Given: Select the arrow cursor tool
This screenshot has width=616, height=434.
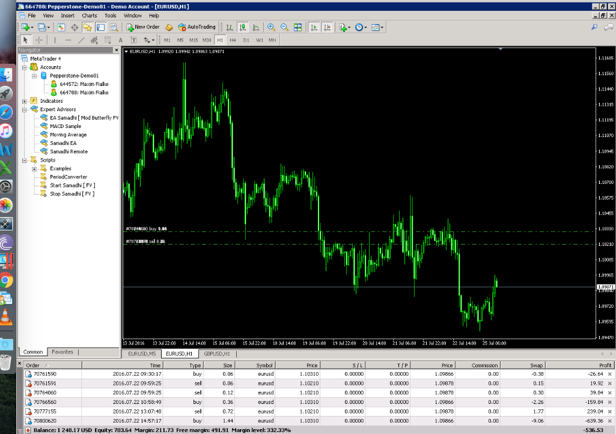Looking at the screenshot, I should pos(25,40).
